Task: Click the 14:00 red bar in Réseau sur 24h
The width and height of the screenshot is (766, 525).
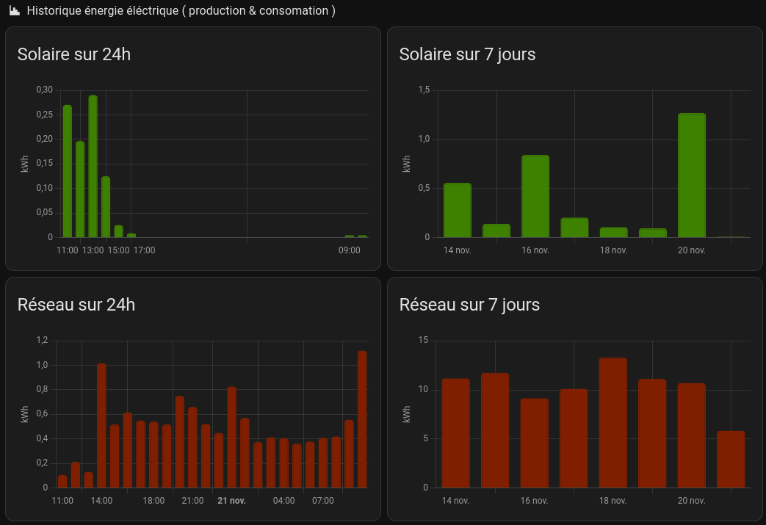Action: tap(101, 425)
